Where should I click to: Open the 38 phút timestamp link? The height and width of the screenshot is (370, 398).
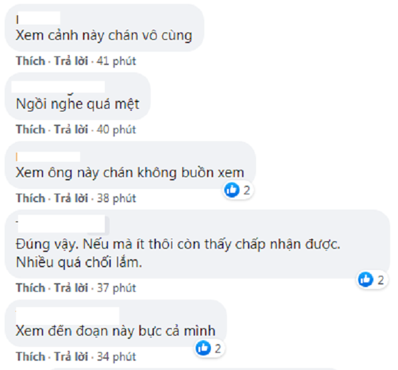coord(117,198)
